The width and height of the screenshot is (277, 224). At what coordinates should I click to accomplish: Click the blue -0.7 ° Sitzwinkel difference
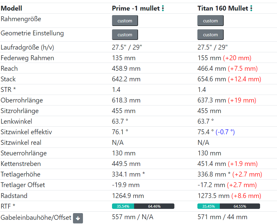tap(225, 132)
